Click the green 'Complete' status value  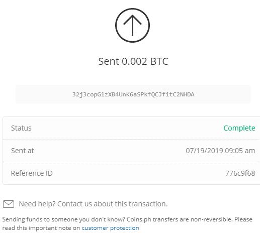(239, 128)
